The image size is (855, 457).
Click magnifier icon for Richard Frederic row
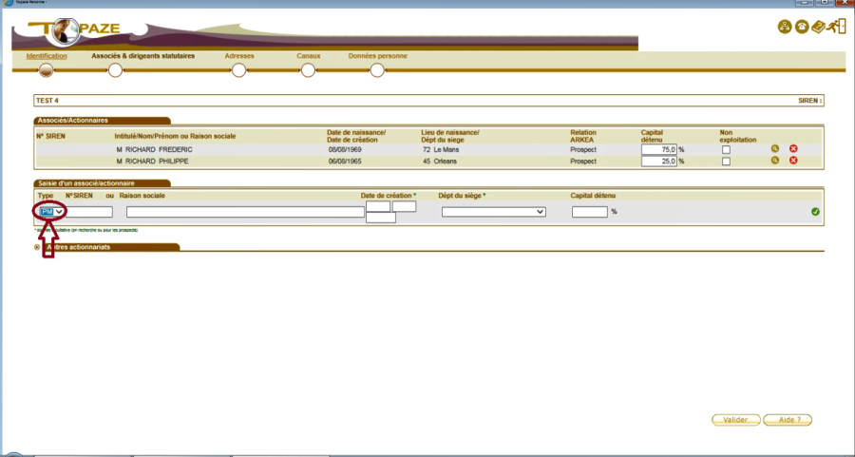775,149
